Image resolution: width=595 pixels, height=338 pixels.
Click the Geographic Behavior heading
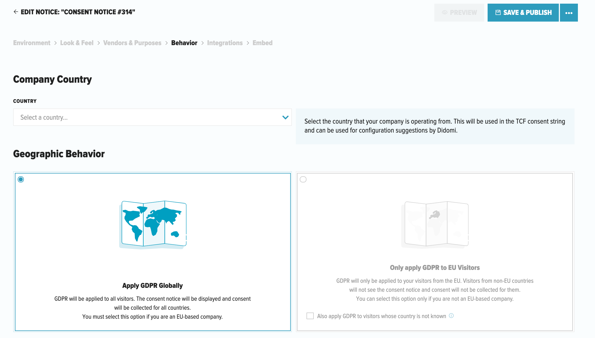tap(59, 154)
